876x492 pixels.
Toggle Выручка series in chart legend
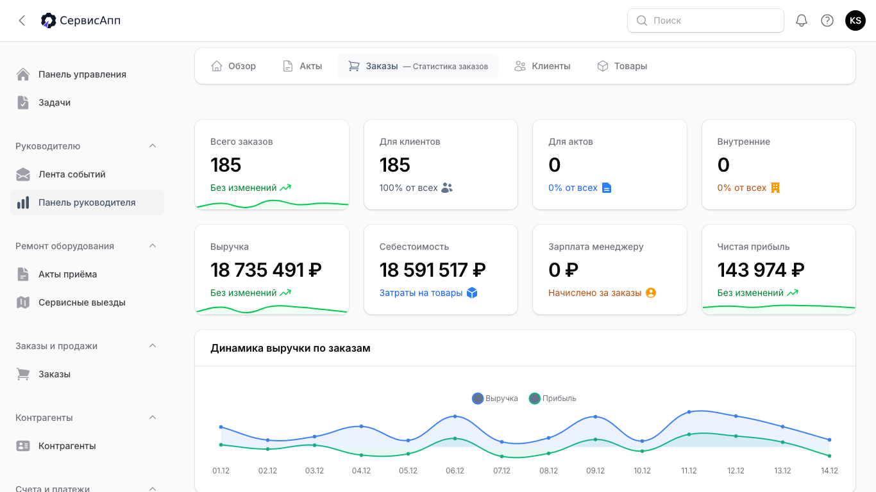coord(494,398)
